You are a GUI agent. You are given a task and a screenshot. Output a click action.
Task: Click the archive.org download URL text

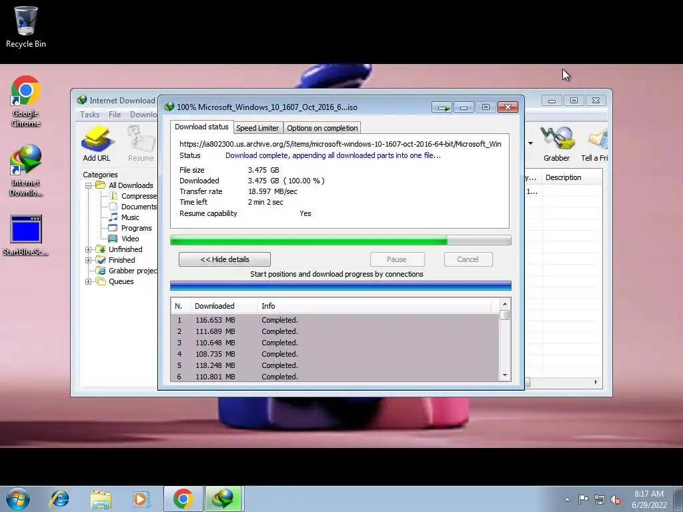[x=340, y=144]
